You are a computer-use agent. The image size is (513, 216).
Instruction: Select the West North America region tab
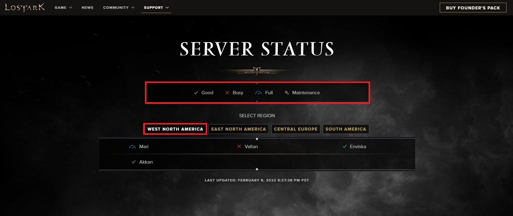coord(175,129)
